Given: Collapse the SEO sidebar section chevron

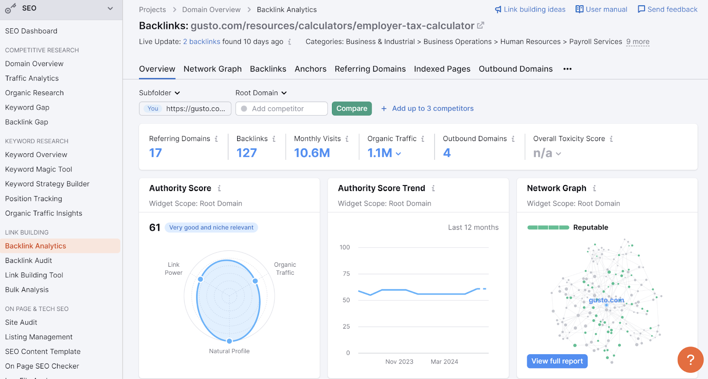Looking at the screenshot, I should click(110, 8).
